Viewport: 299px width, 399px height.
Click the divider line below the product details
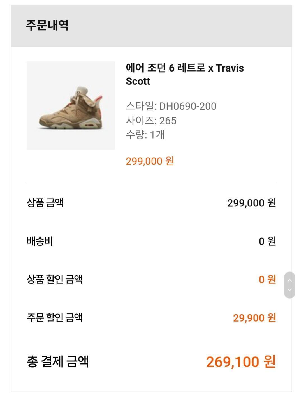pyautogui.click(x=152, y=183)
